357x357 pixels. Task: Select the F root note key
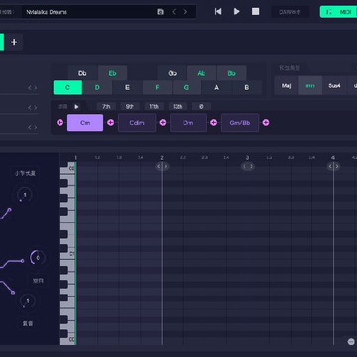pos(157,87)
